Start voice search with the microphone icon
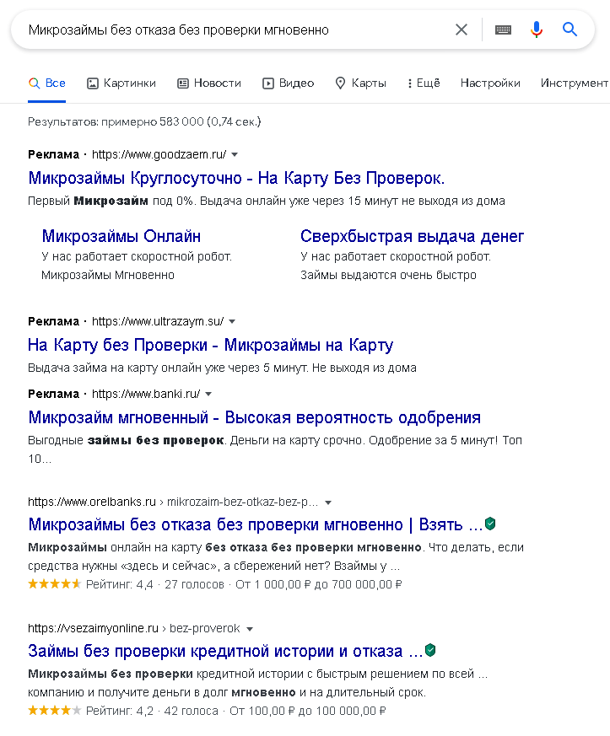This screenshot has width=610, height=736. point(537,30)
